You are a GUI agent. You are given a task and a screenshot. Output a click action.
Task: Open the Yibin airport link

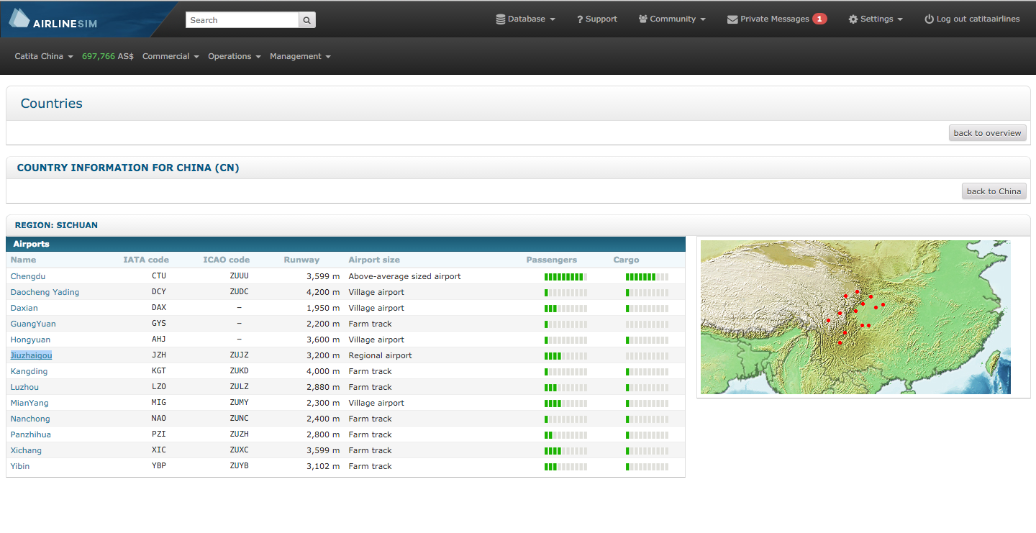point(20,466)
